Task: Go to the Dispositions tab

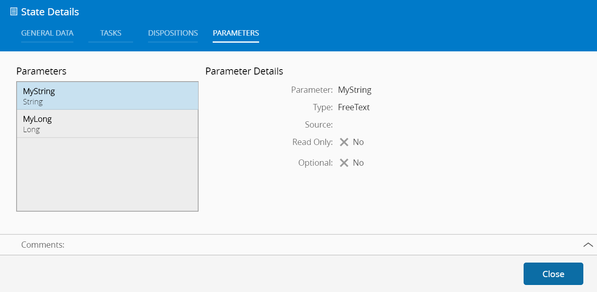Action: pyautogui.click(x=173, y=33)
